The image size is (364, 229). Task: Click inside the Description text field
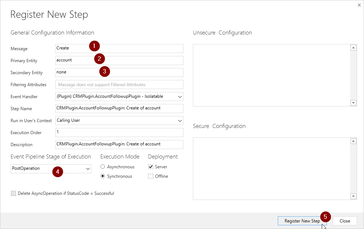[119, 144]
